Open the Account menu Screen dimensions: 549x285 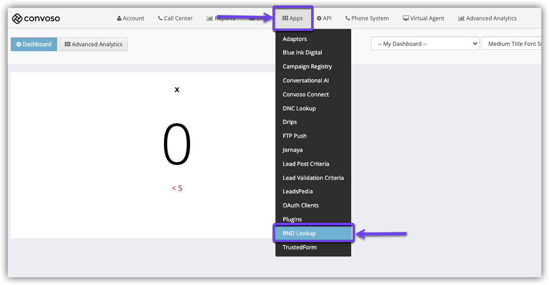tap(130, 18)
